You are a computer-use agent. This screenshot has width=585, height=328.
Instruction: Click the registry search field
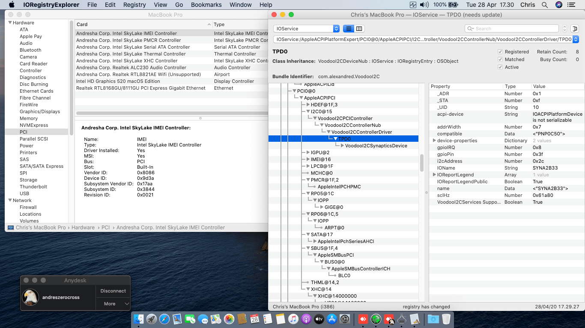point(512,29)
